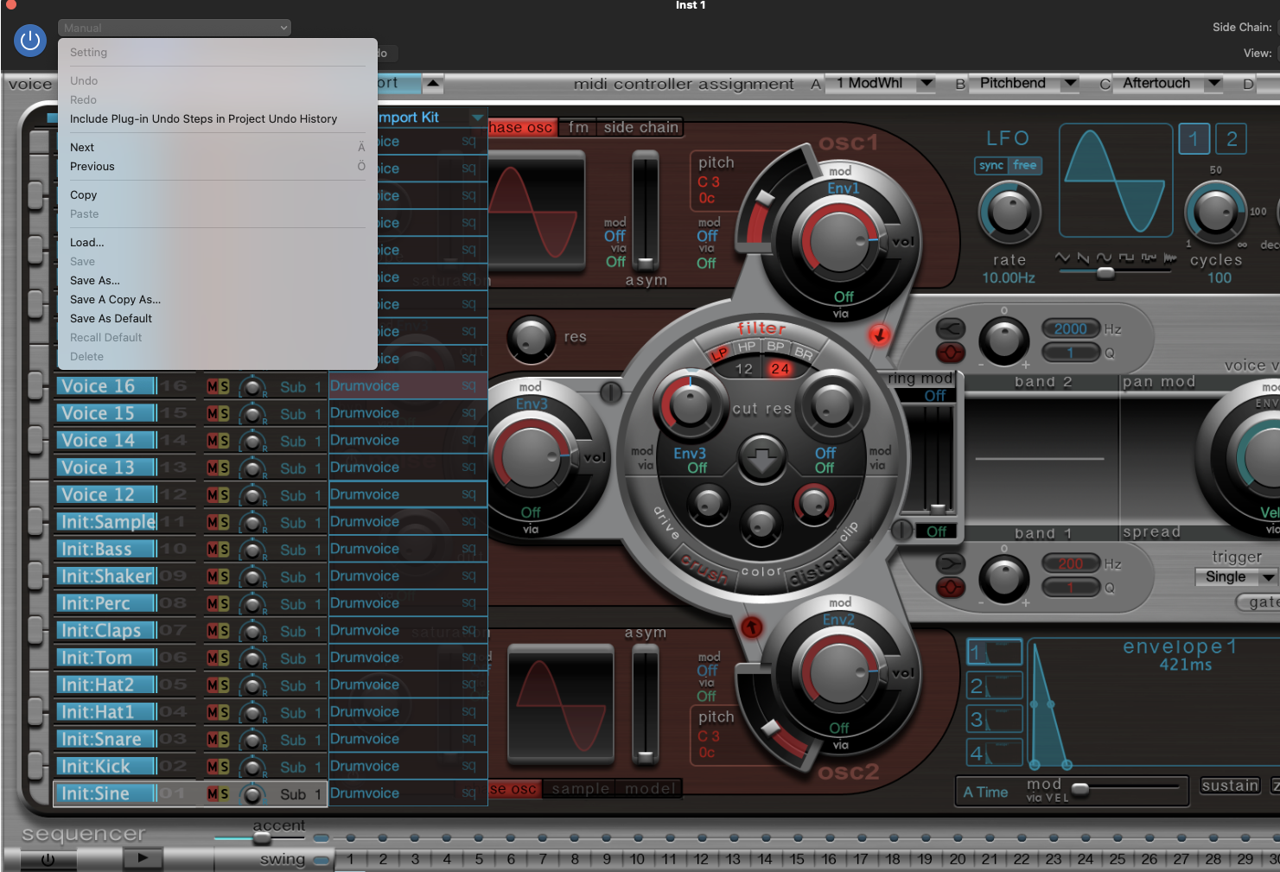Select envelope 2 selector button
1280x872 pixels.
coord(994,685)
